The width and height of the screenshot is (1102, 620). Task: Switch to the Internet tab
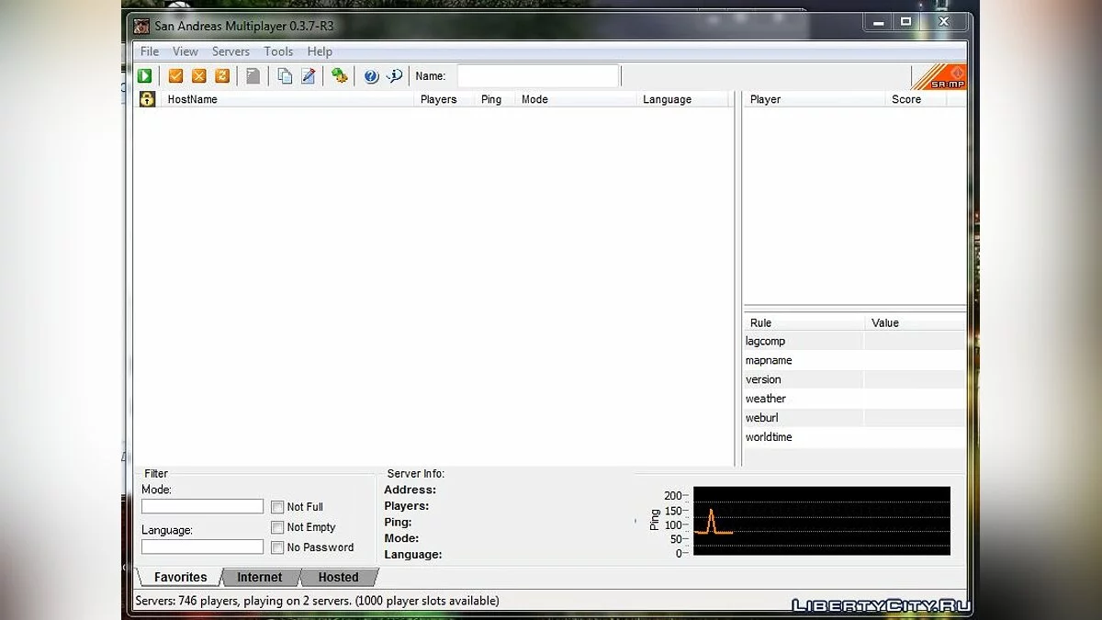(260, 577)
